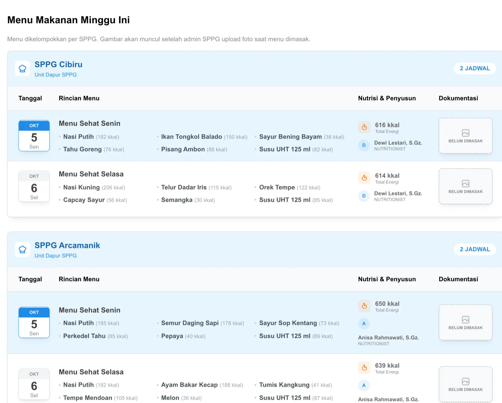This screenshot has height=403, width=502.
Task: Click the chef hat icon beside SPPG Cibiru
Action: pos(23,69)
